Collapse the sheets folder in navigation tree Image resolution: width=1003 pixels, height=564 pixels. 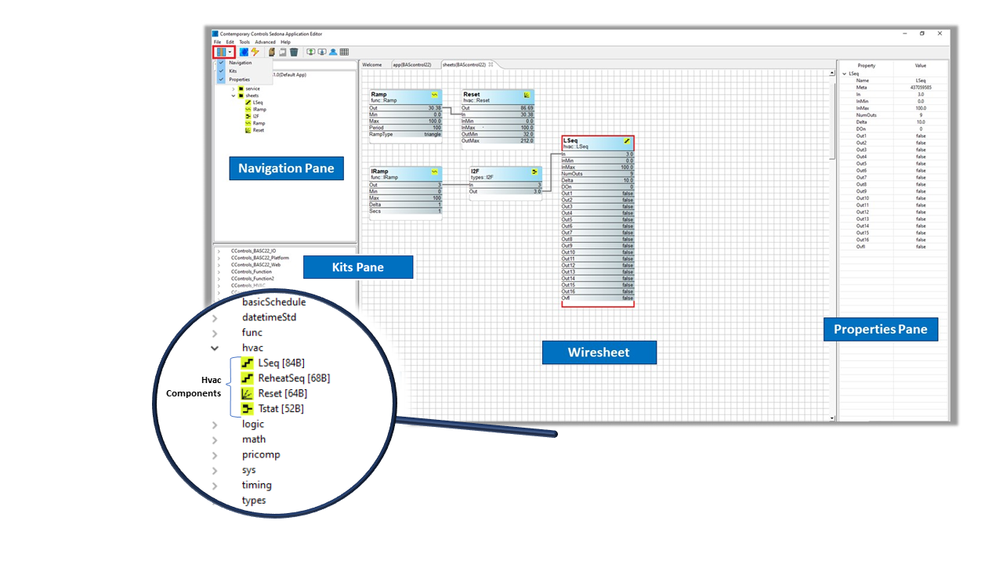(233, 96)
